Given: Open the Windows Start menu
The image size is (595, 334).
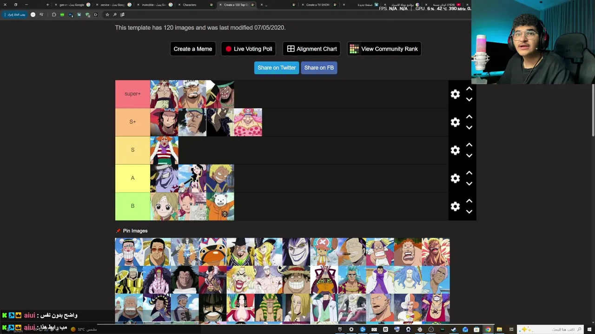Looking at the screenshot, I should (589, 329).
